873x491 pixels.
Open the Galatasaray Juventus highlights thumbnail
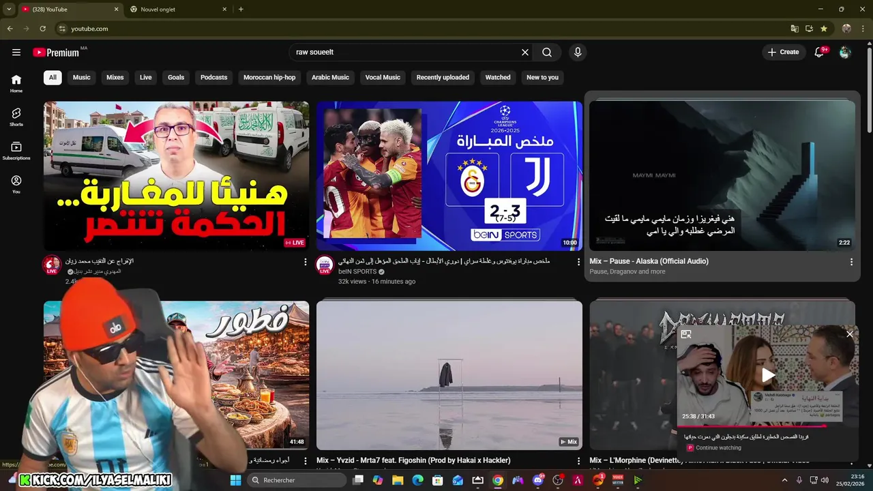[449, 176]
